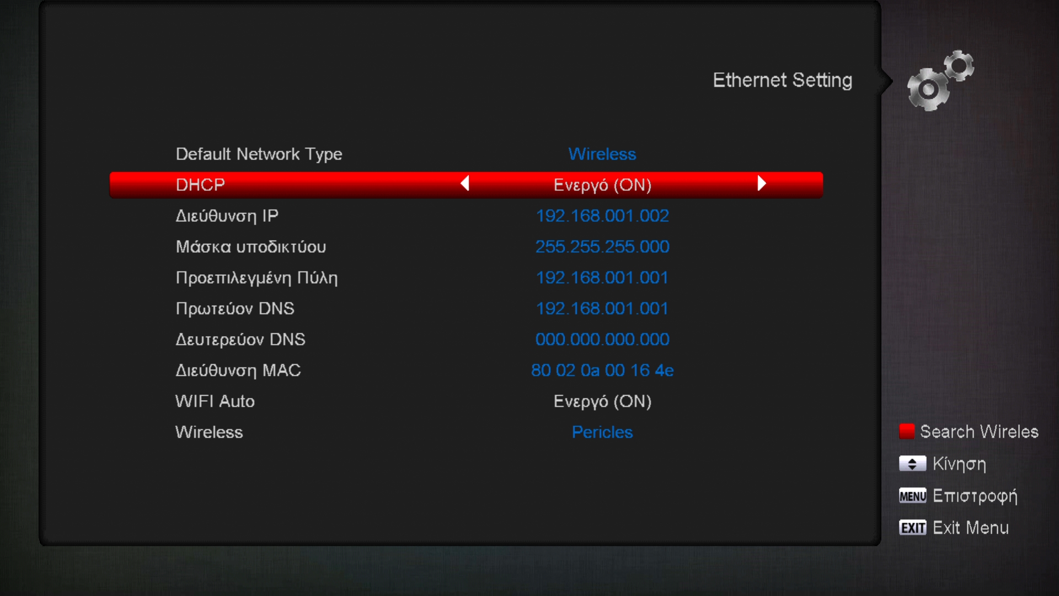This screenshot has width=1059, height=596.
Task: Toggle DHCP Ενεργό (ON) value
Action: tap(602, 185)
